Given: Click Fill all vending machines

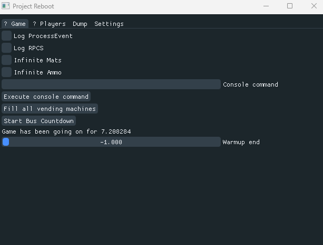Looking at the screenshot, I should pos(50,109).
